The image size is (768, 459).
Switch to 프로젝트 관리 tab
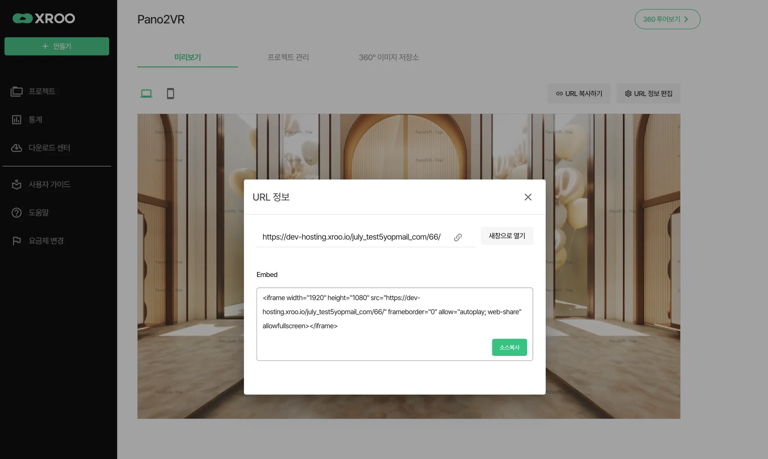[x=288, y=57]
